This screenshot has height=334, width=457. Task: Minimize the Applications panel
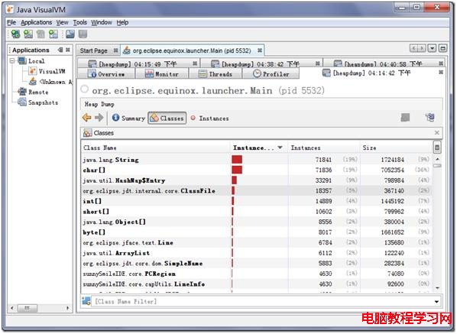point(60,50)
